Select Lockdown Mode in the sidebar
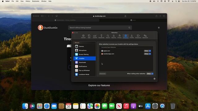198x111 pixels. [84, 75]
